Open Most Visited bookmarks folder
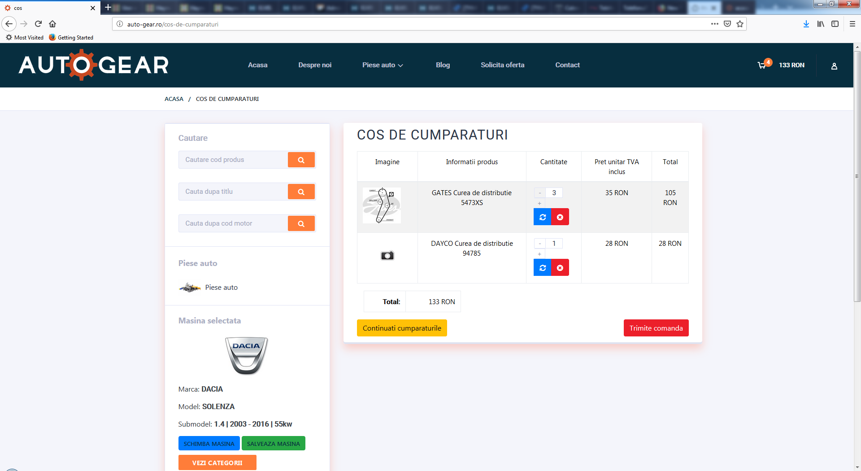The image size is (861, 471). click(x=25, y=37)
